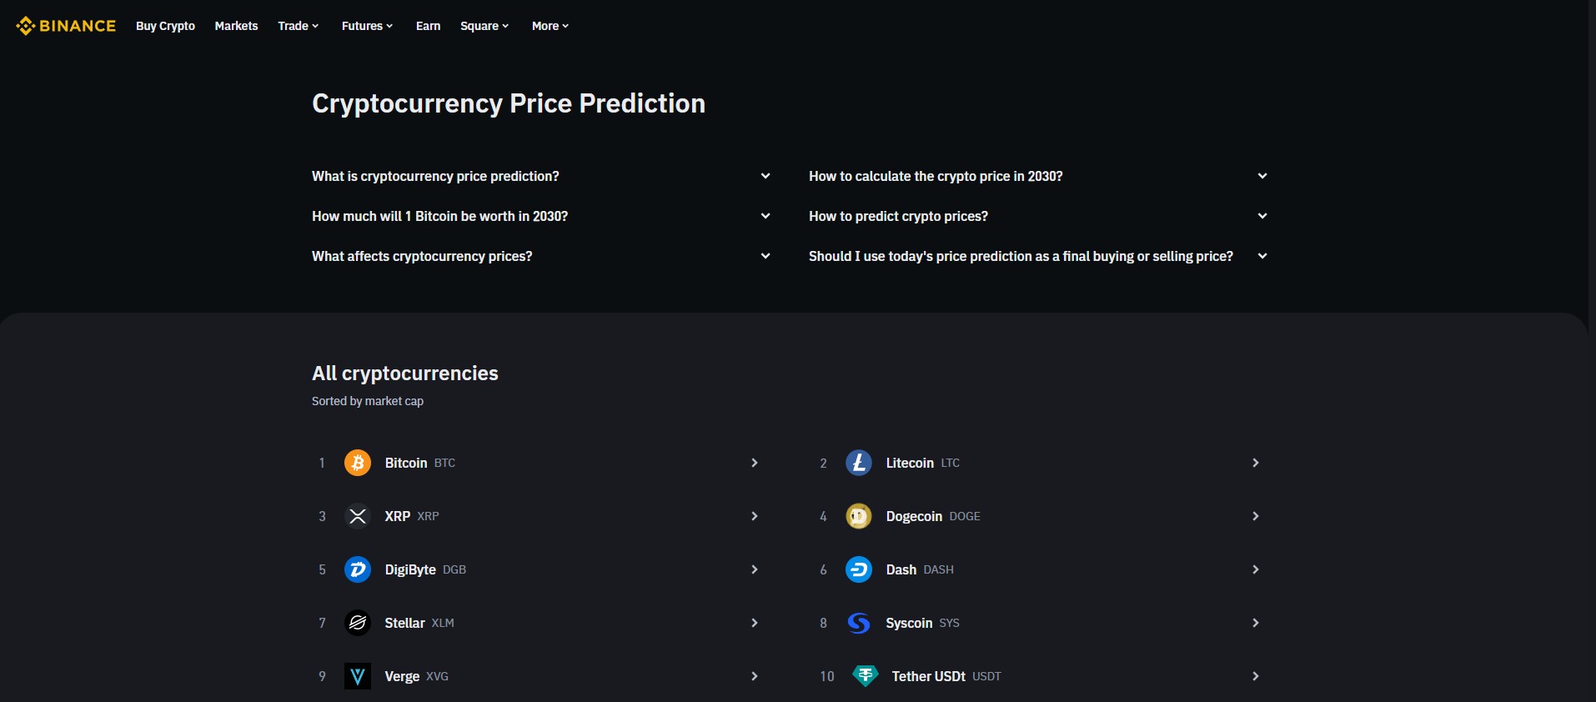Select the DigiByte coin icon

[x=358, y=570]
